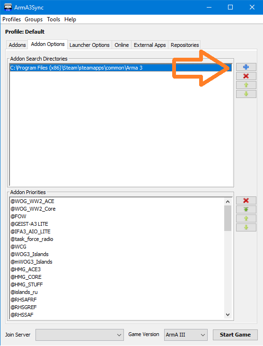Expand the Game Version ArmA III dropdown
Viewport: 263px width, 346px height.
point(186,335)
